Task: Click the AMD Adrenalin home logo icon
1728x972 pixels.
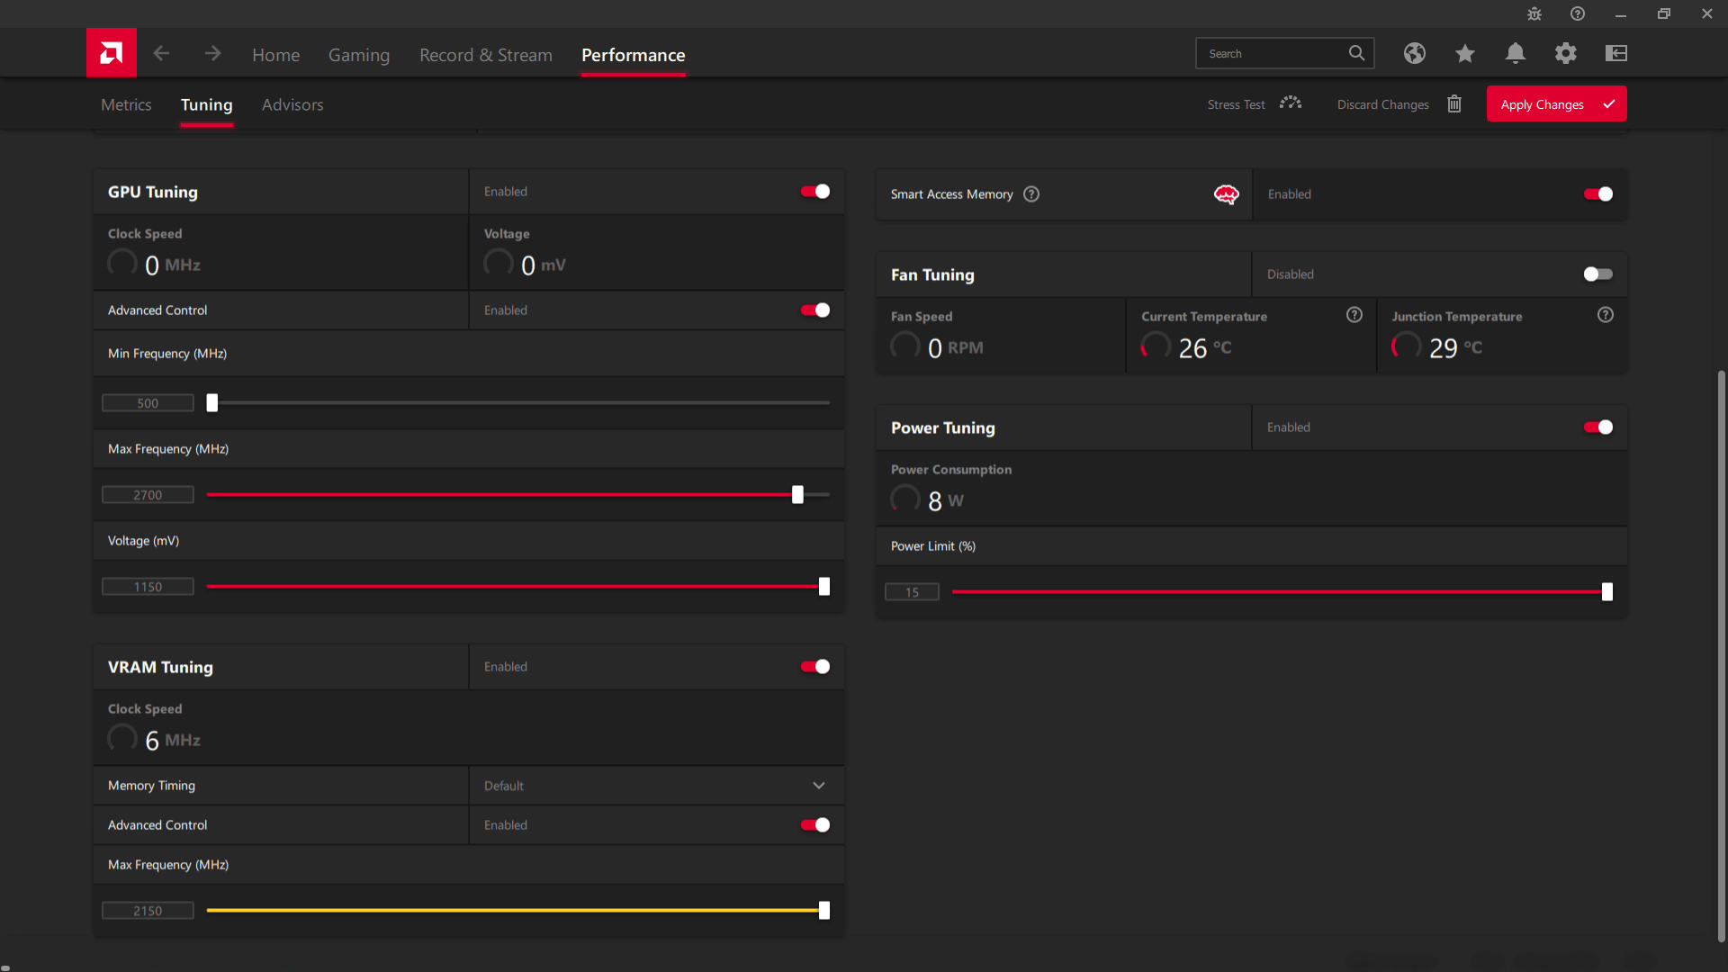Action: click(111, 53)
